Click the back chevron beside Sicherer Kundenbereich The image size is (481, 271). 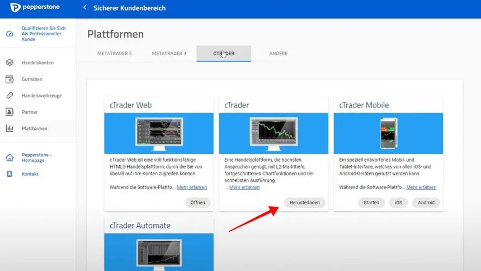click(x=85, y=8)
